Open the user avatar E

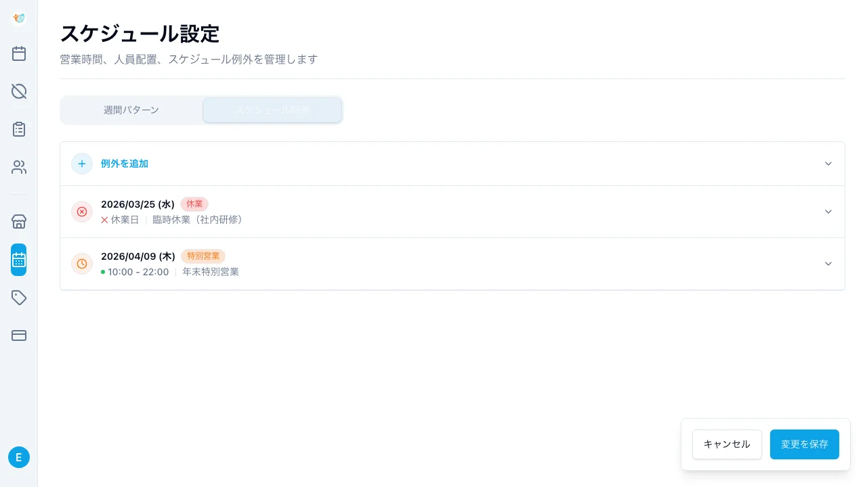click(19, 457)
